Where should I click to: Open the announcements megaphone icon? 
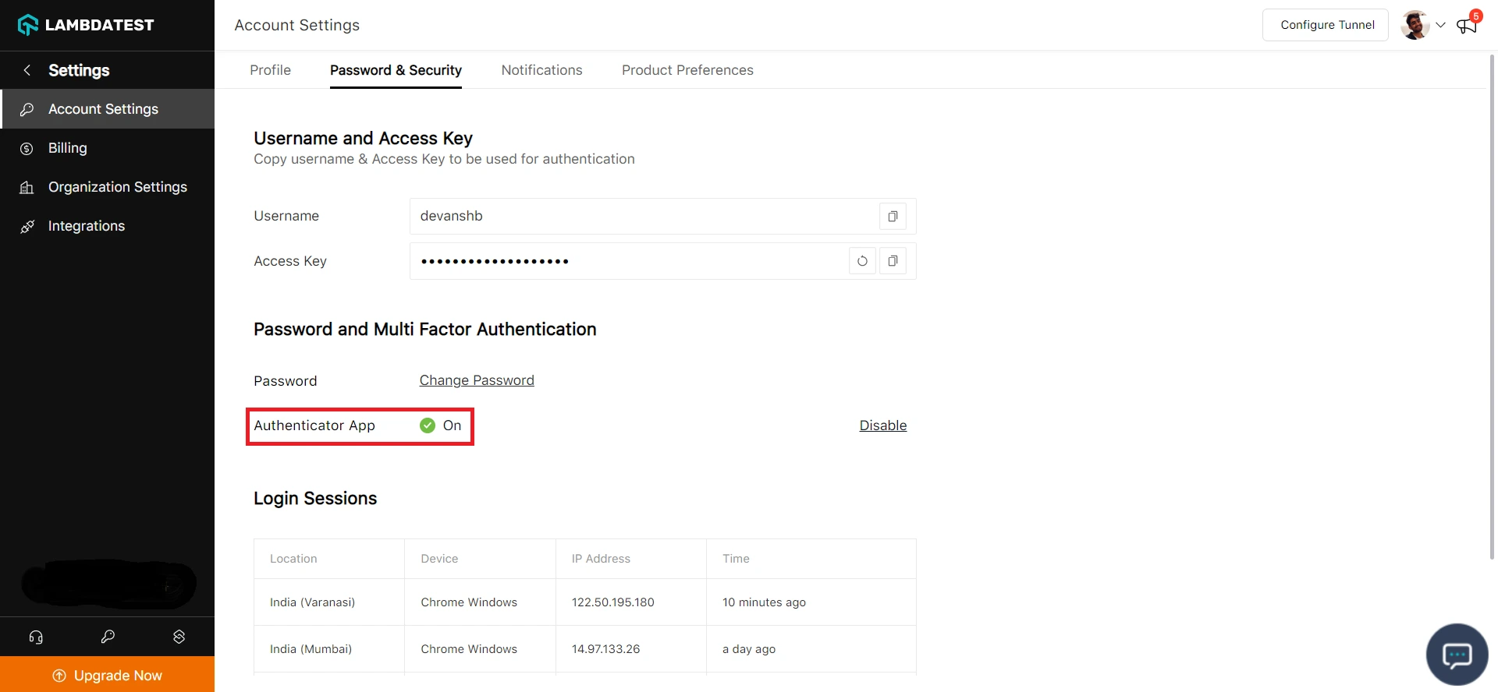tap(1466, 26)
